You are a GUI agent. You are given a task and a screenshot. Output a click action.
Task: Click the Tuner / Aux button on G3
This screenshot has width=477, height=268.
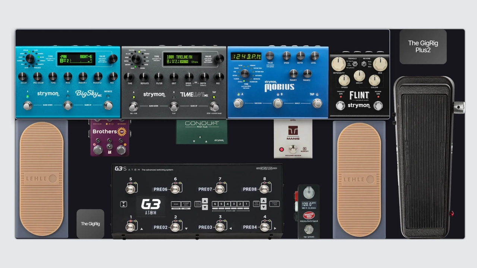tap(274, 204)
